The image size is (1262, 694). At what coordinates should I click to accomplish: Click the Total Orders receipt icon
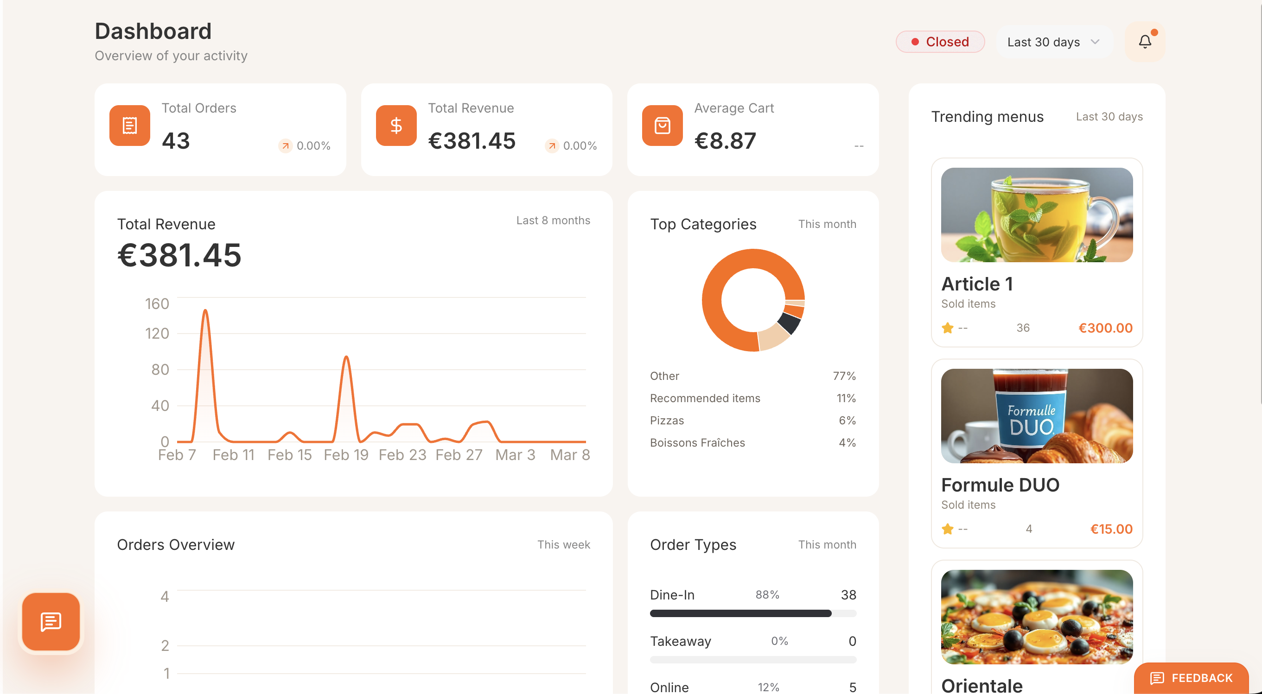tap(130, 126)
